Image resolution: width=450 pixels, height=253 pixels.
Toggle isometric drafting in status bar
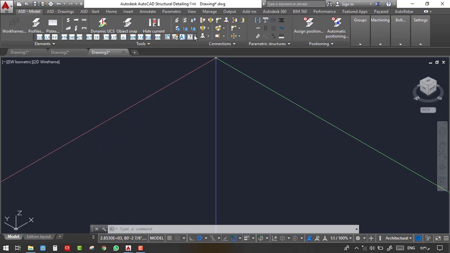pos(212,238)
